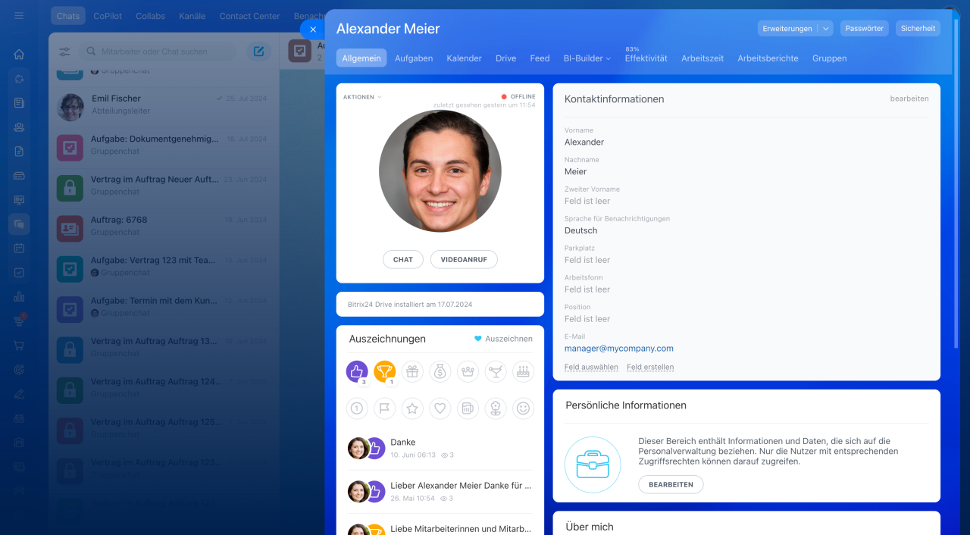
Task: Click the Passwörter button
Action: (864, 28)
